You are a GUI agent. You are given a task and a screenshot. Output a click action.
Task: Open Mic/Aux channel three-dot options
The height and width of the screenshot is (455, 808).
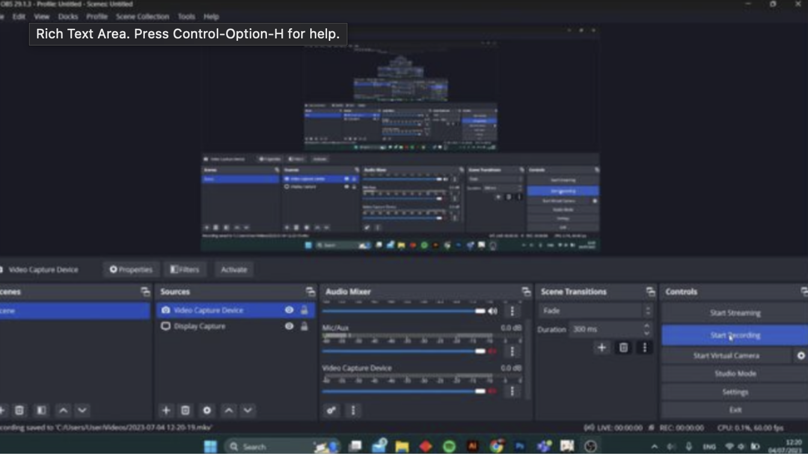pyautogui.click(x=512, y=351)
